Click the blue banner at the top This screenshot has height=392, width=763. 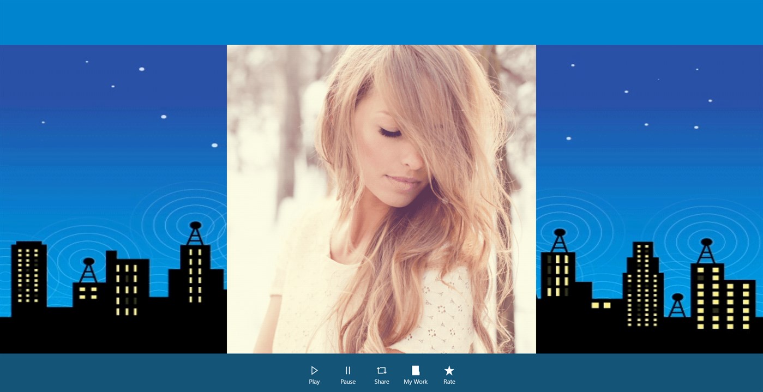click(x=381, y=22)
